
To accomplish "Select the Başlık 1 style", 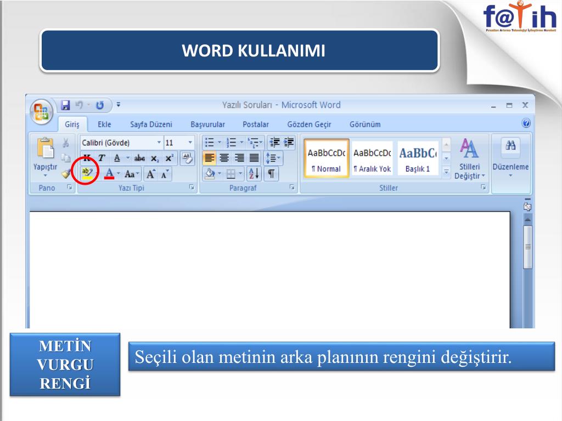I will [x=418, y=158].
